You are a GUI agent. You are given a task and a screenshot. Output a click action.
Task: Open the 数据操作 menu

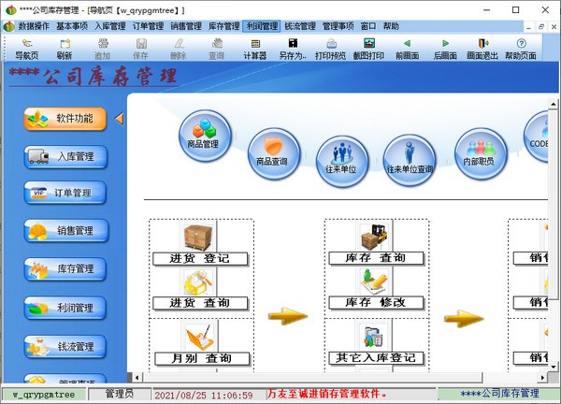(35, 26)
